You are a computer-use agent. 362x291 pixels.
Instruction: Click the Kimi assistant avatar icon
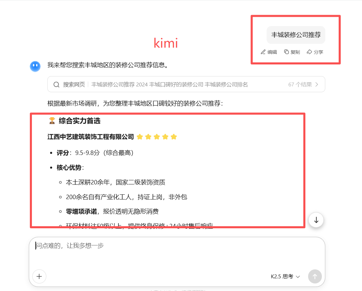tap(35, 66)
